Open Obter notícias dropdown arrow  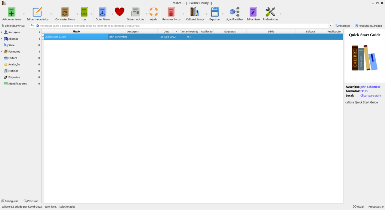tap(147, 14)
